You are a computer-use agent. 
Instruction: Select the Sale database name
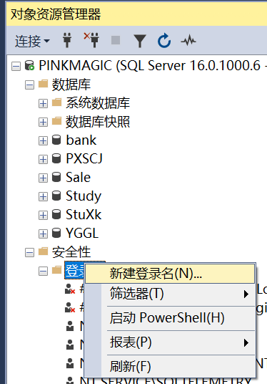pyautogui.click(x=78, y=177)
